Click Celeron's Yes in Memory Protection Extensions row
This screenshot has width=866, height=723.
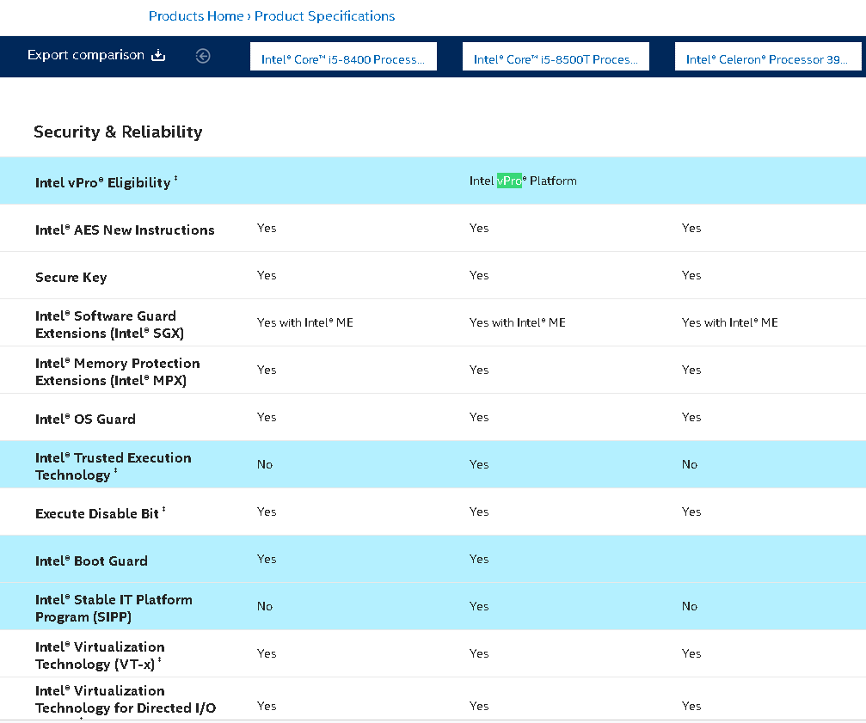click(x=691, y=370)
